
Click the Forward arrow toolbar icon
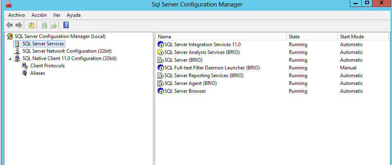[18, 25]
